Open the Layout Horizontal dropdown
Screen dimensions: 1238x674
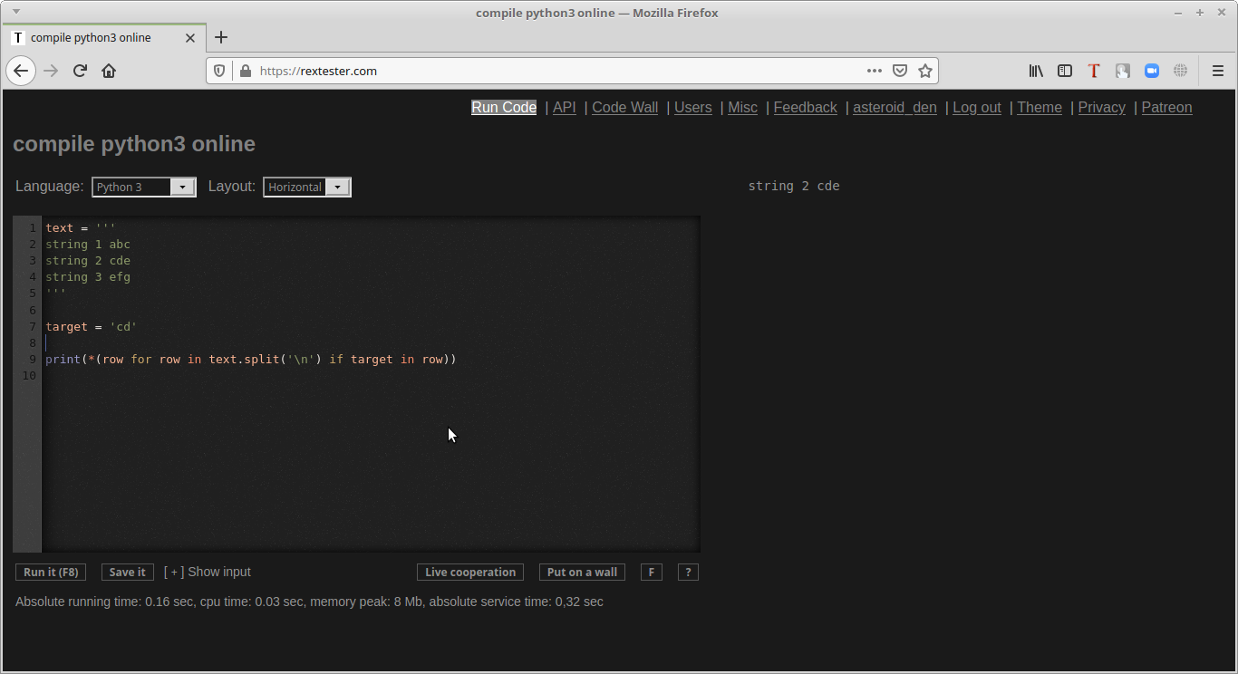(307, 187)
